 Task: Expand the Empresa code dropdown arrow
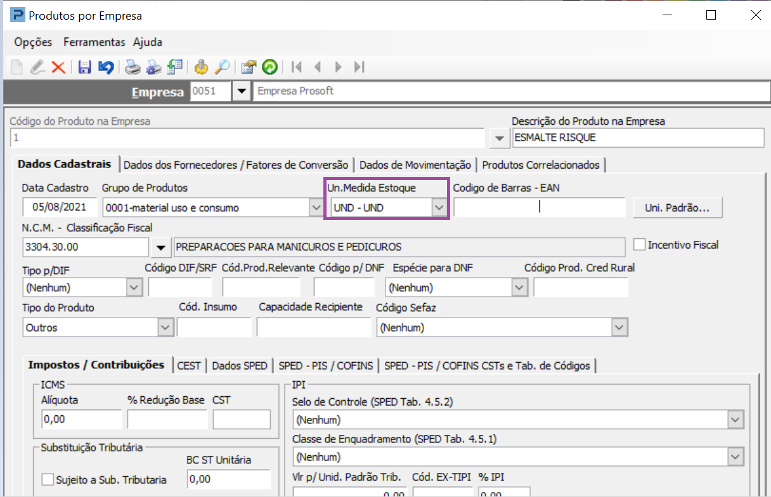point(241,91)
